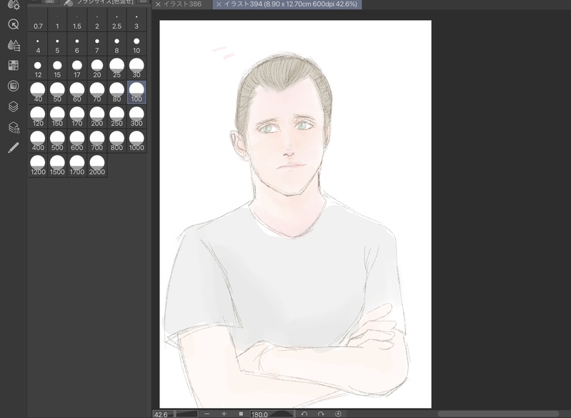The height and width of the screenshot is (418, 571).
Task: Reset canvas rotation icon in status bar
Action: point(338,414)
